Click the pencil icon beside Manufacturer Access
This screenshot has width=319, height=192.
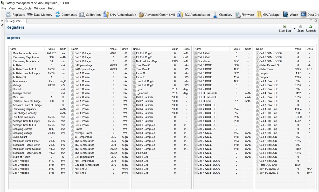(x=11, y=53)
